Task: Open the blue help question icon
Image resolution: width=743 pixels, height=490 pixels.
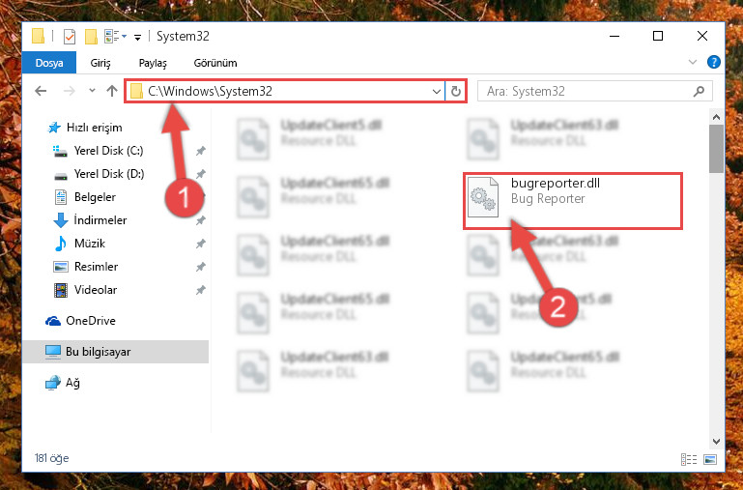Action: pos(713,62)
